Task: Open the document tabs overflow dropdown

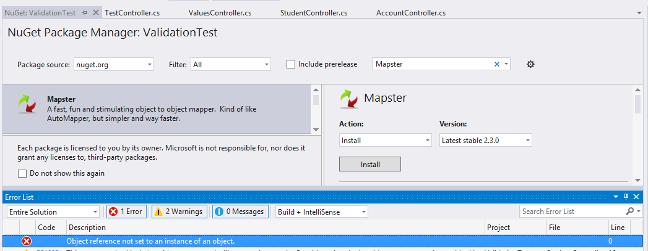Action: (639, 13)
